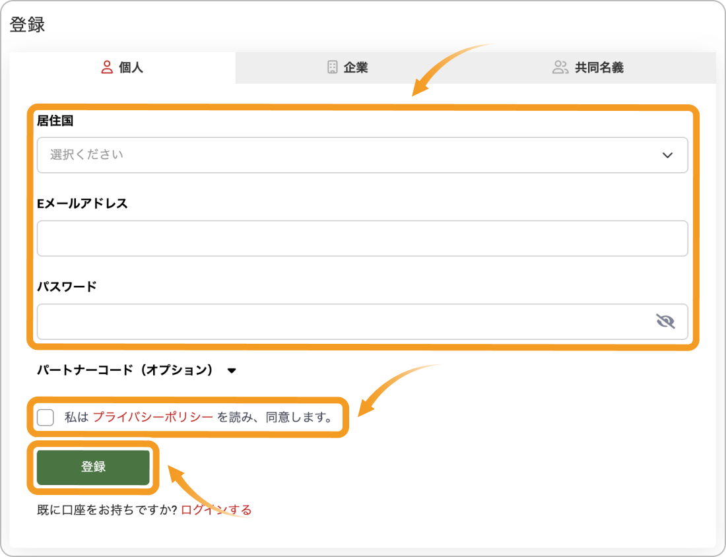726x557 pixels.
Task: Select the 個人 tab
Action: pyautogui.click(x=122, y=67)
